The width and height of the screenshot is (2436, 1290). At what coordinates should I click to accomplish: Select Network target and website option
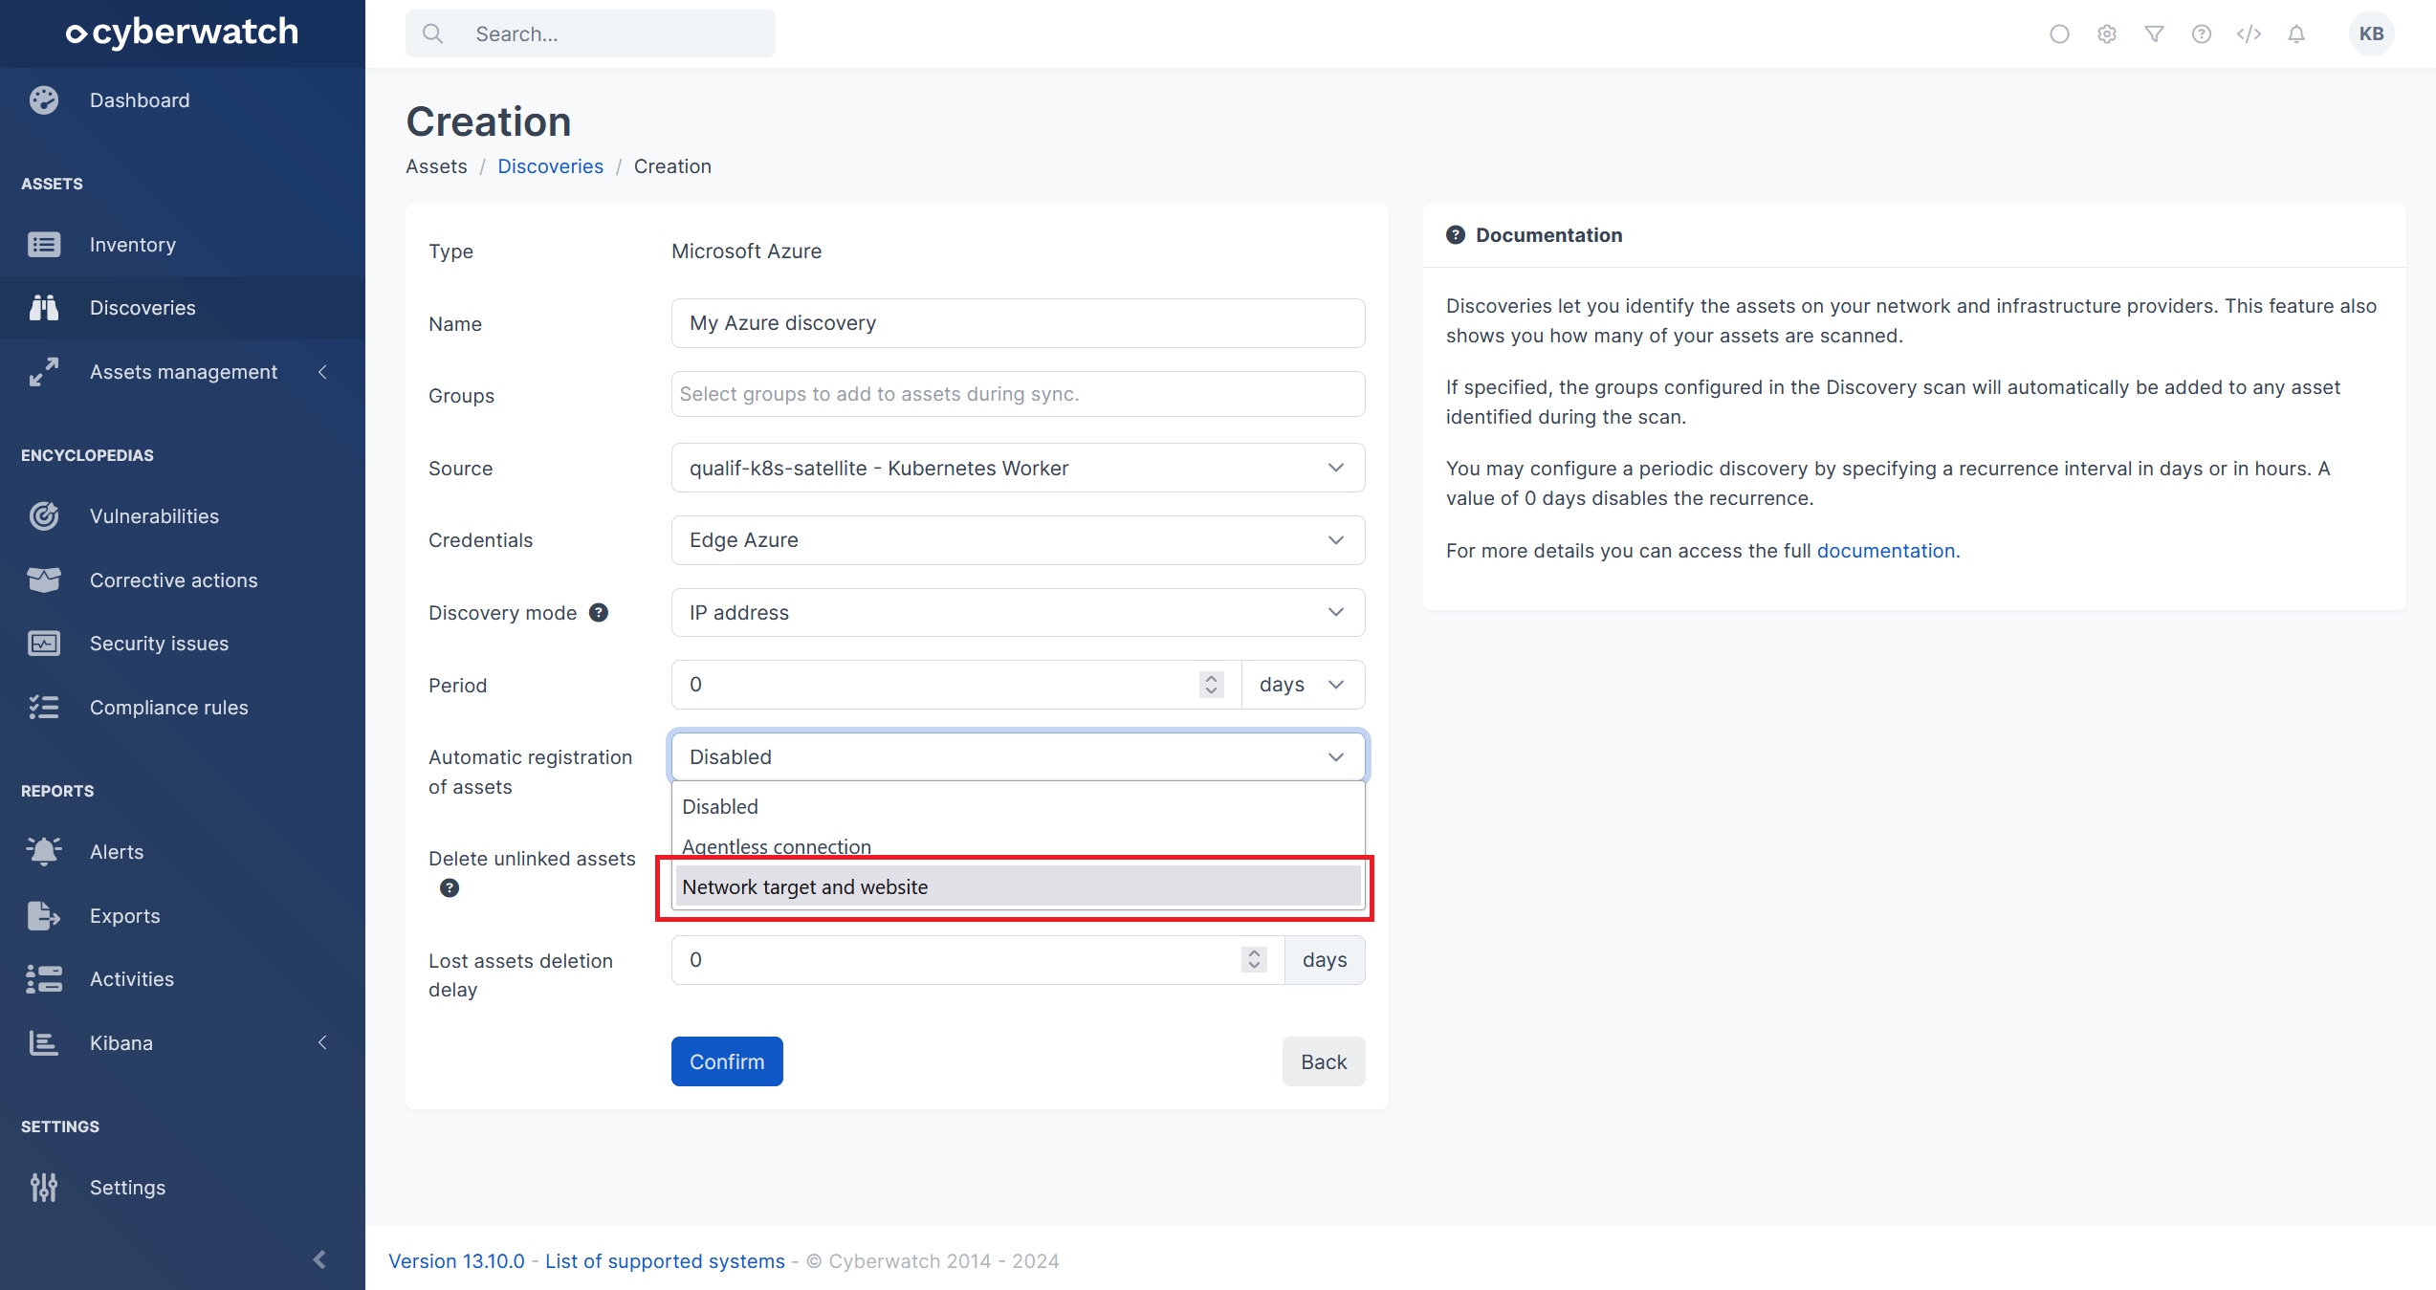coord(1018,887)
